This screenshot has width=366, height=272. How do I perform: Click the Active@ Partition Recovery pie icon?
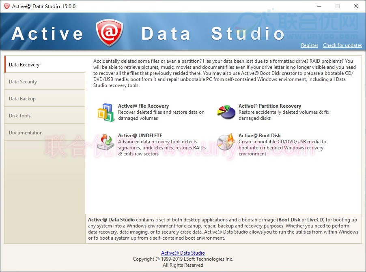coord(226,112)
